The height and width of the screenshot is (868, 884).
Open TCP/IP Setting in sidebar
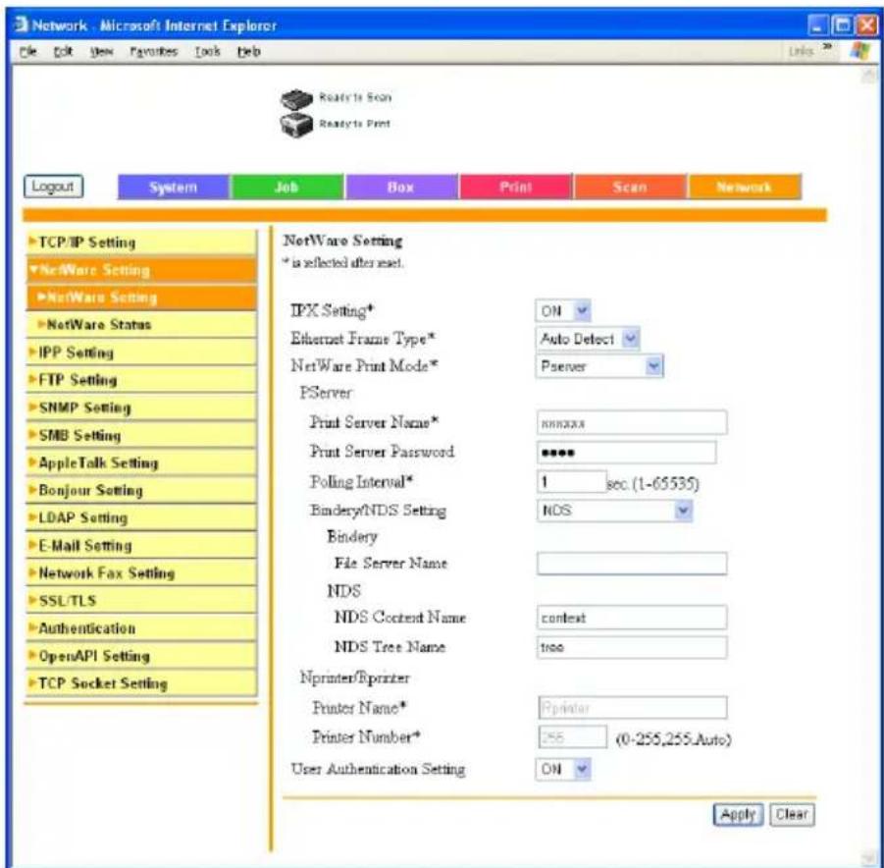pyautogui.click(x=141, y=243)
